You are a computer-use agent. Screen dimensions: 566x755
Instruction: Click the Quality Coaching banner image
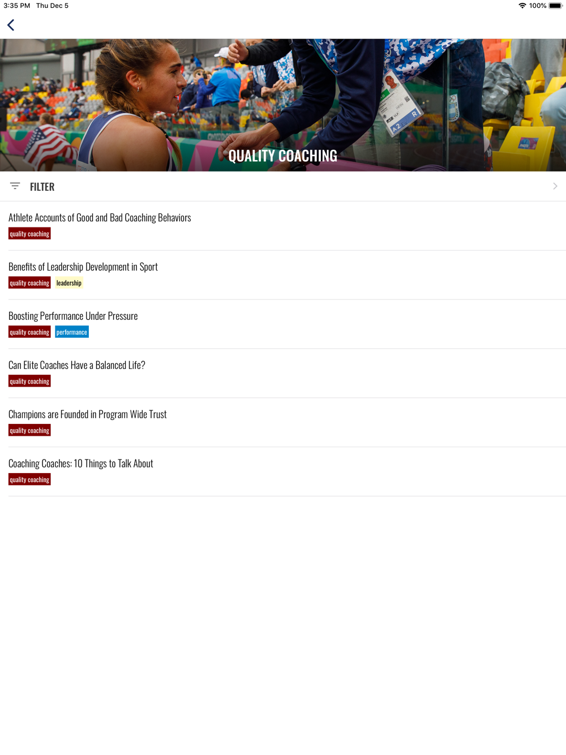click(x=283, y=105)
